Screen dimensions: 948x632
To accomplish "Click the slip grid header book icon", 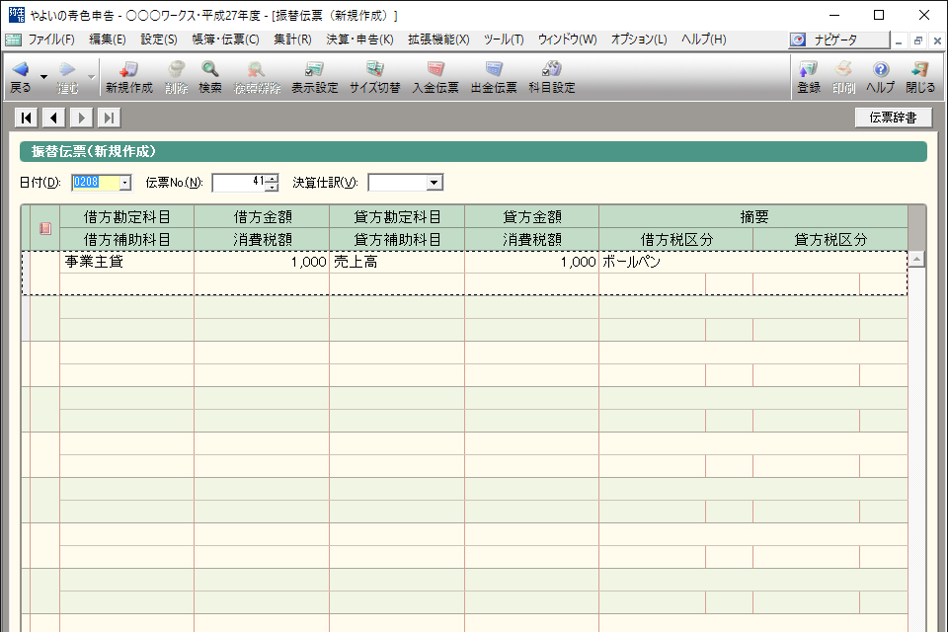I will coord(45,228).
